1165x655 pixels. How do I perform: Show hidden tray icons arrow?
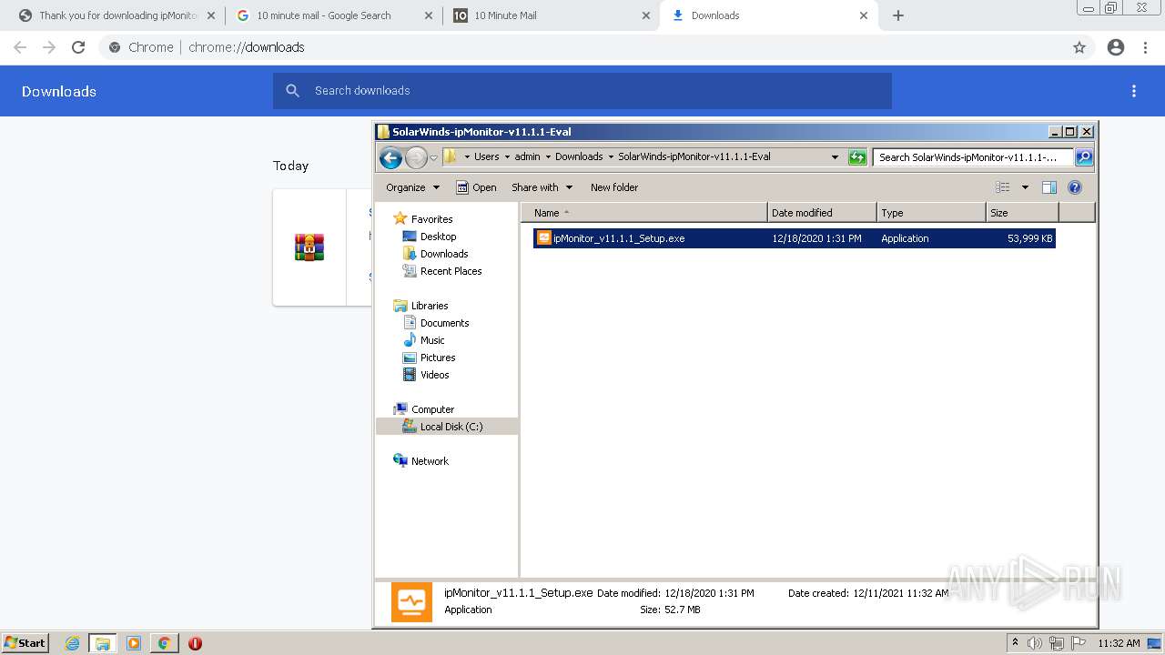pyautogui.click(x=1015, y=643)
